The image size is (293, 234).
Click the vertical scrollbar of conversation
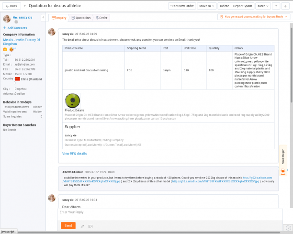click(291, 65)
